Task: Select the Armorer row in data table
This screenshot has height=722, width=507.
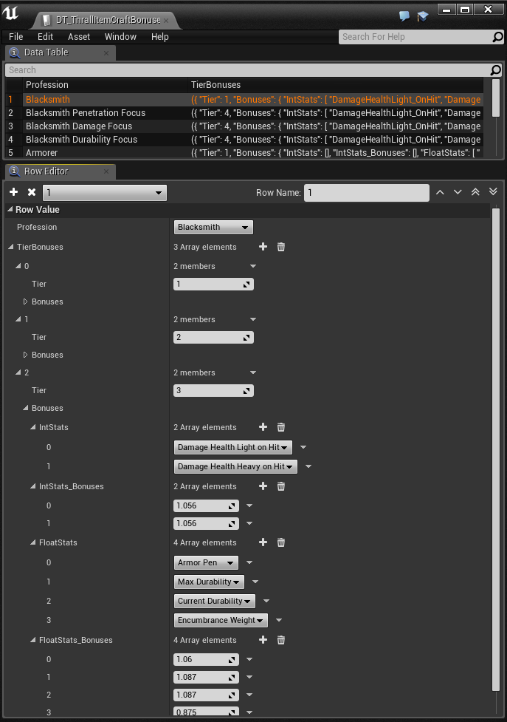Action: 41,153
